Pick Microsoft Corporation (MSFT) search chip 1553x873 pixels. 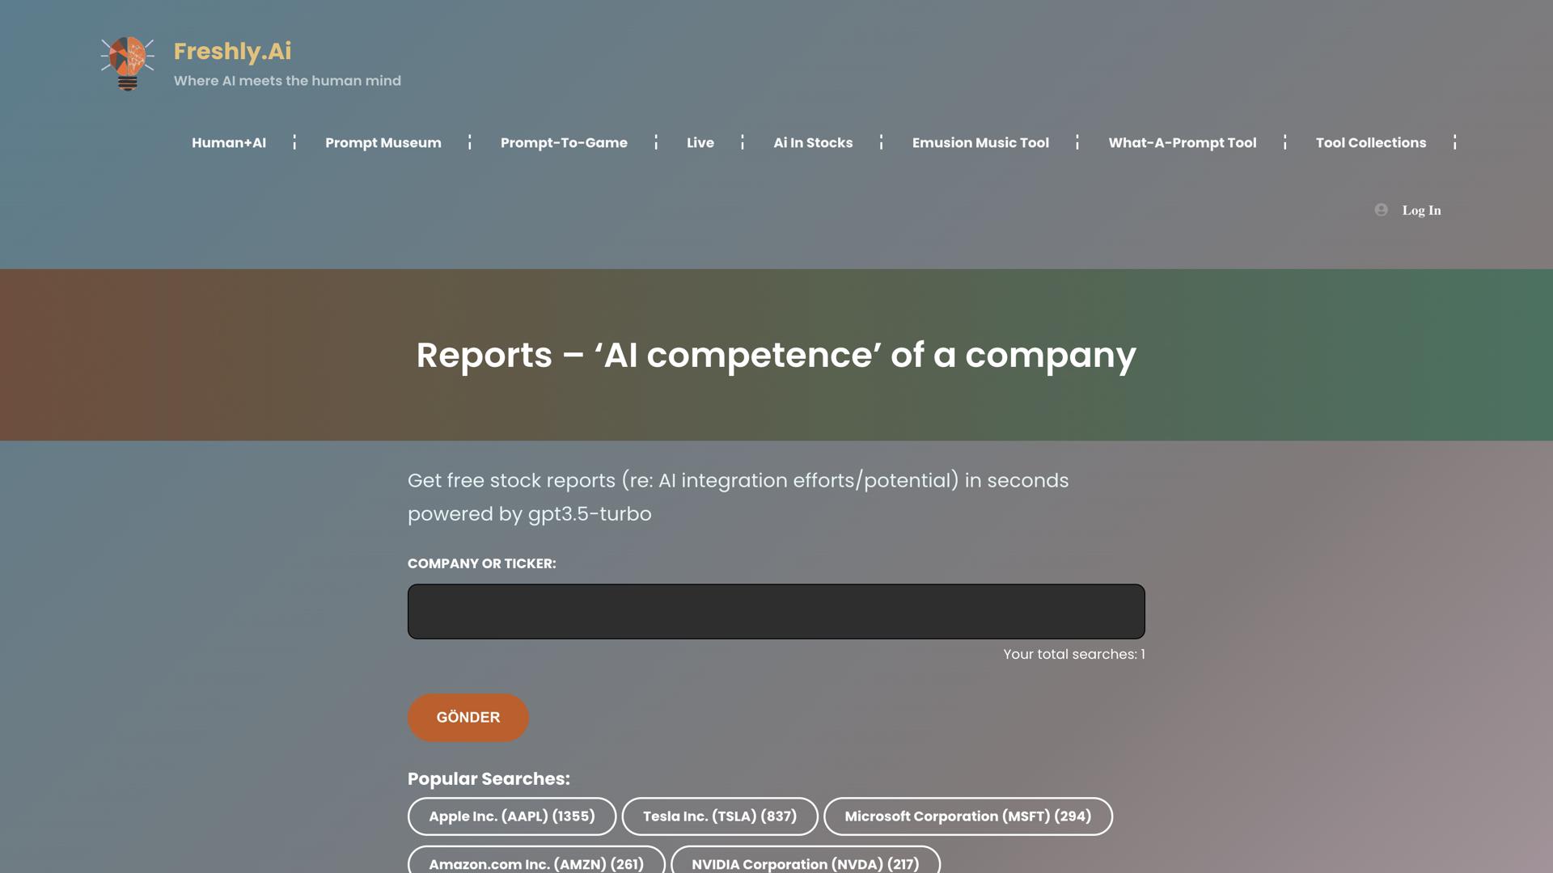pos(968,816)
